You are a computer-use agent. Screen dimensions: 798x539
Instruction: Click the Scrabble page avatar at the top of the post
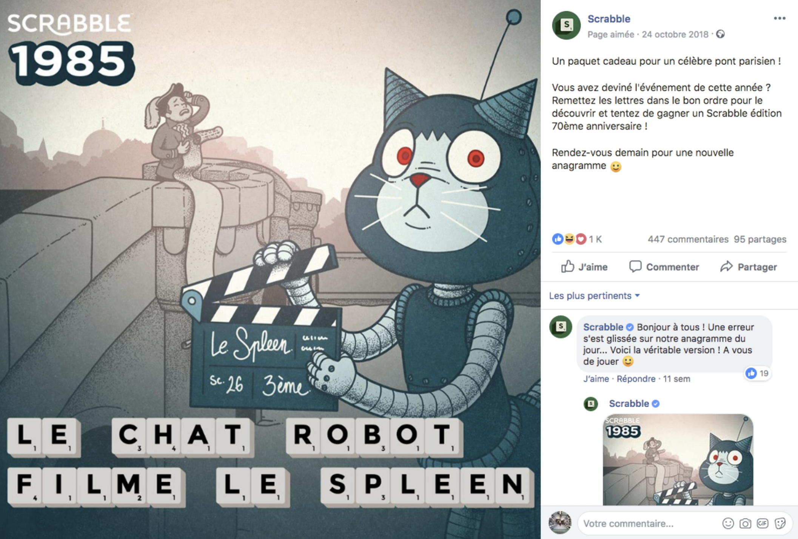566,25
